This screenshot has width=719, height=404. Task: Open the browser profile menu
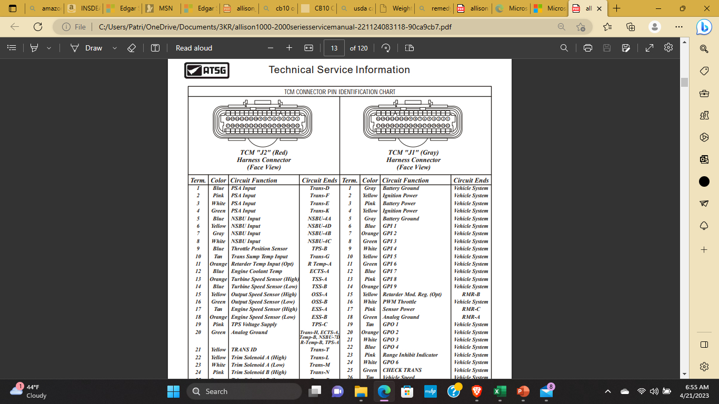[x=655, y=27]
